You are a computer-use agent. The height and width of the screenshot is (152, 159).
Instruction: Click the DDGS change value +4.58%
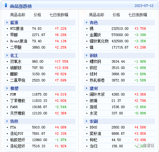click(x=140, y=127)
